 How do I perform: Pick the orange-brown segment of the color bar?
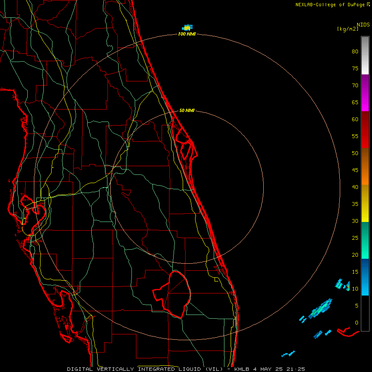pos(365,166)
